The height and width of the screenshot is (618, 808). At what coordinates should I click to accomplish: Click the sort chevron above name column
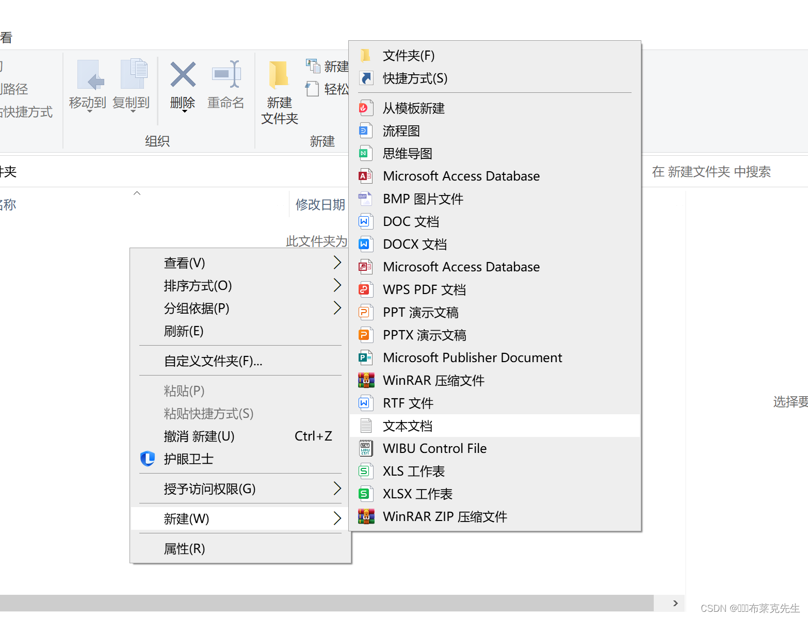pyautogui.click(x=137, y=193)
